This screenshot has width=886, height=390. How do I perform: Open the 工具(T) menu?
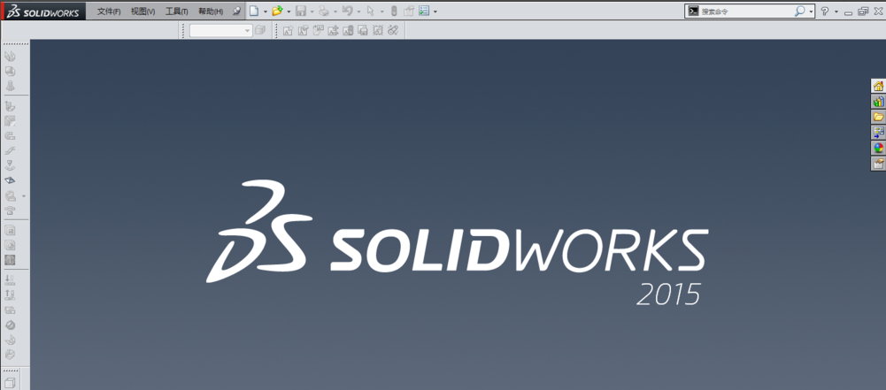tap(176, 11)
